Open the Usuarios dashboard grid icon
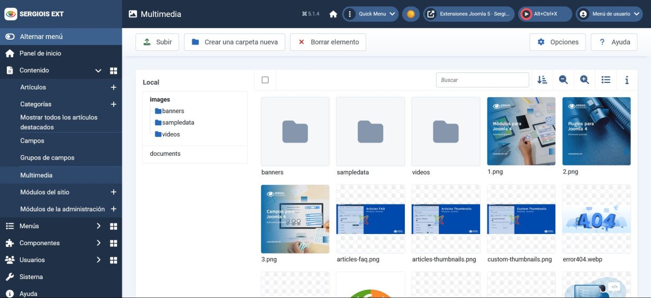The image size is (651, 298). 113,260
